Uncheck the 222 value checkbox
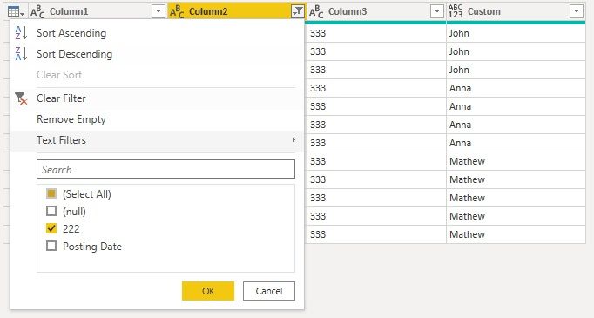Image resolution: width=594 pixels, height=318 pixels. 51,228
